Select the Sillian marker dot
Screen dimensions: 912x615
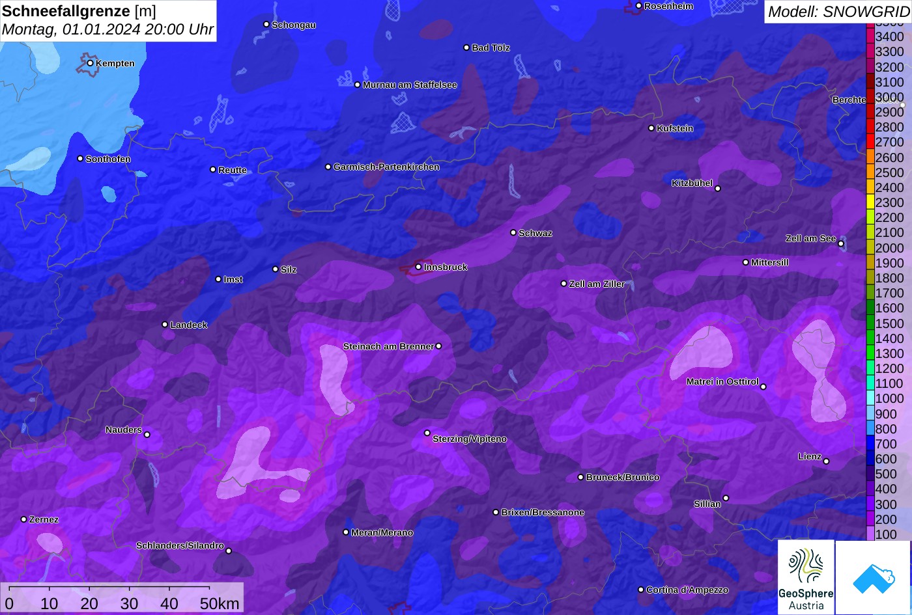pyautogui.click(x=726, y=499)
